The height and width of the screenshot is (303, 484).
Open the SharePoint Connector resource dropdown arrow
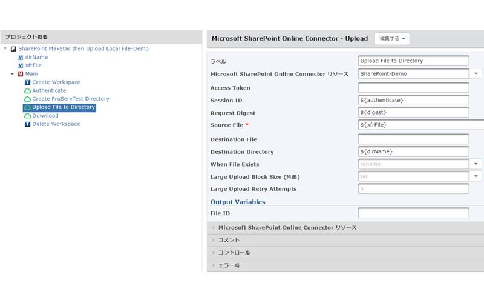point(476,73)
